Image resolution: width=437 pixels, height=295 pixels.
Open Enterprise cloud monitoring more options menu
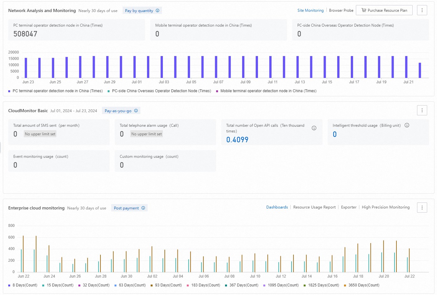click(422, 208)
